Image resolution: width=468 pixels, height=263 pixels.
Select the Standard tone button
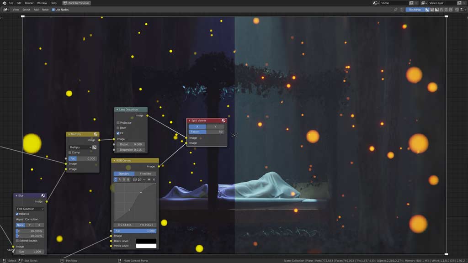click(x=124, y=174)
